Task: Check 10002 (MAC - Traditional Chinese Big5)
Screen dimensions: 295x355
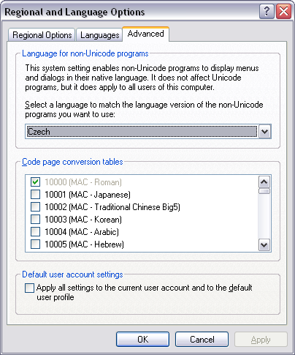Action: point(35,207)
